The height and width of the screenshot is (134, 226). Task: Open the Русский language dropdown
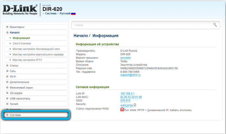click(x=65, y=13)
